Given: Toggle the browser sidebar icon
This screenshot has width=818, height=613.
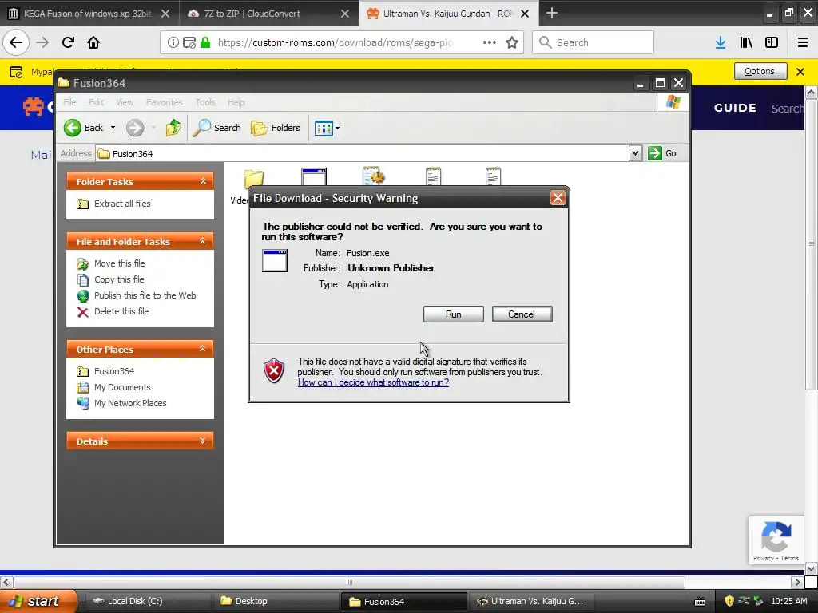Looking at the screenshot, I should pos(772,42).
